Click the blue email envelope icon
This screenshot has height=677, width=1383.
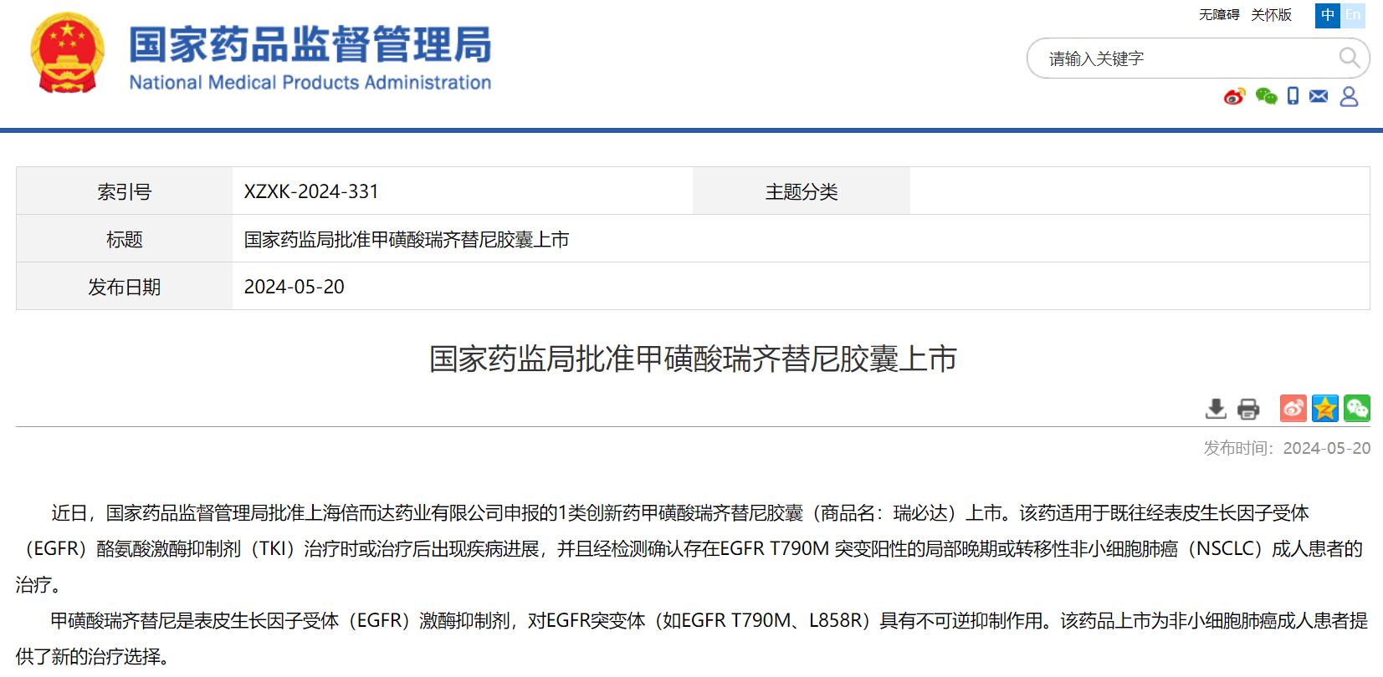(x=1319, y=97)
